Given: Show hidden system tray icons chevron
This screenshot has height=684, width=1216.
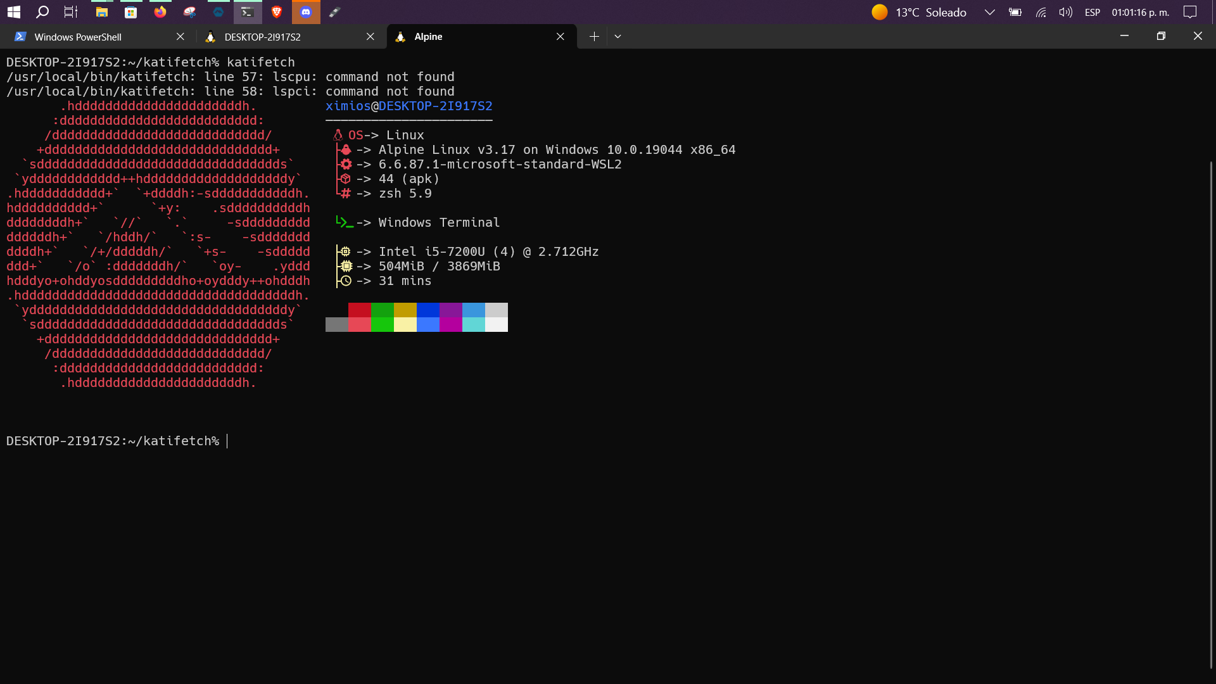Looking at the screenshot, I should (x=989, y=12).
